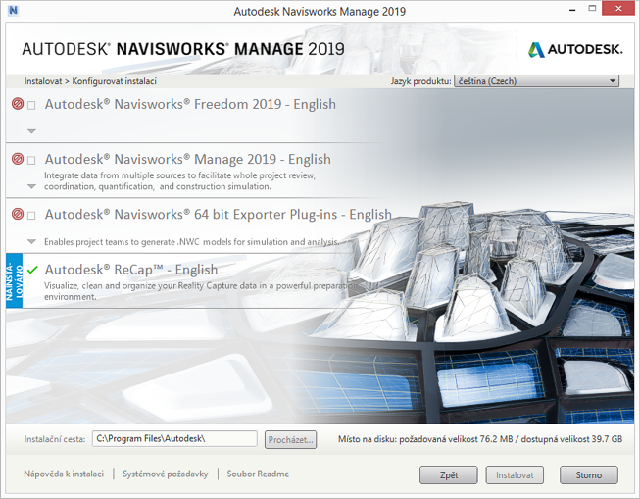Image resolution: width=640 pixels, height=499 pixels.
Task: Tick the 64 bit Exporter Plug-ins checkbox
Action: point(32,215)
